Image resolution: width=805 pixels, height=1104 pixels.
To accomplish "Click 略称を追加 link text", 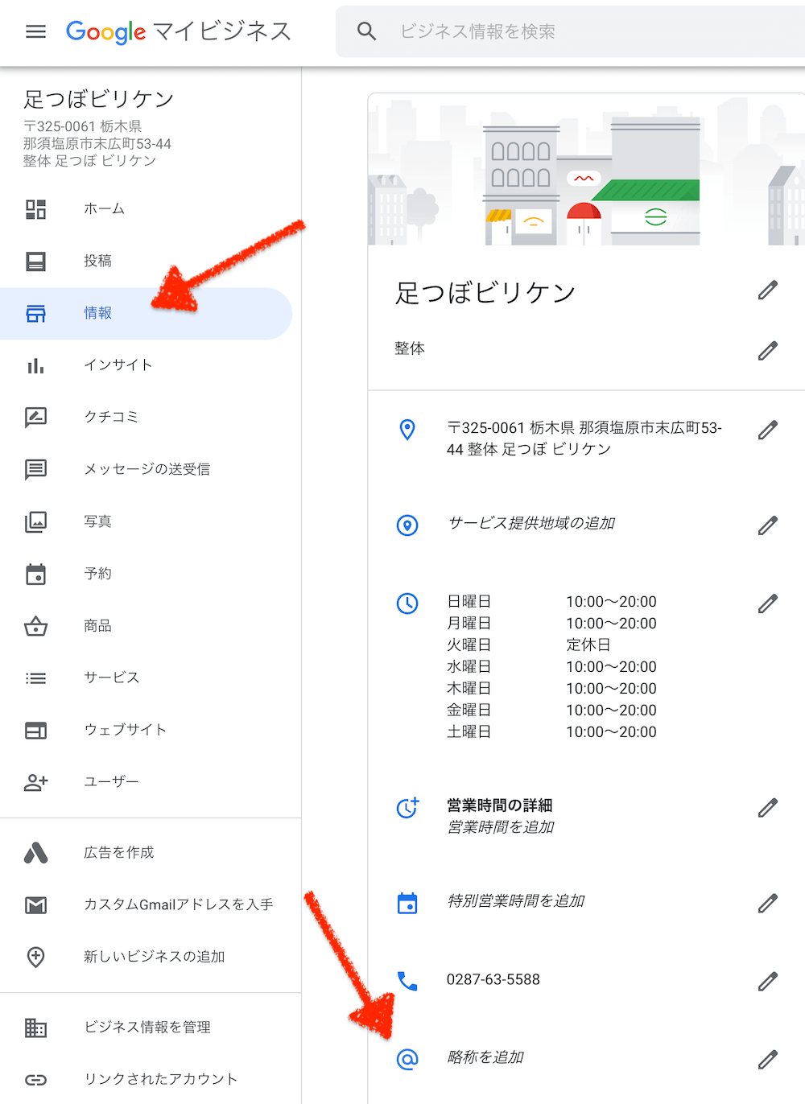I will click(485, 1057).
